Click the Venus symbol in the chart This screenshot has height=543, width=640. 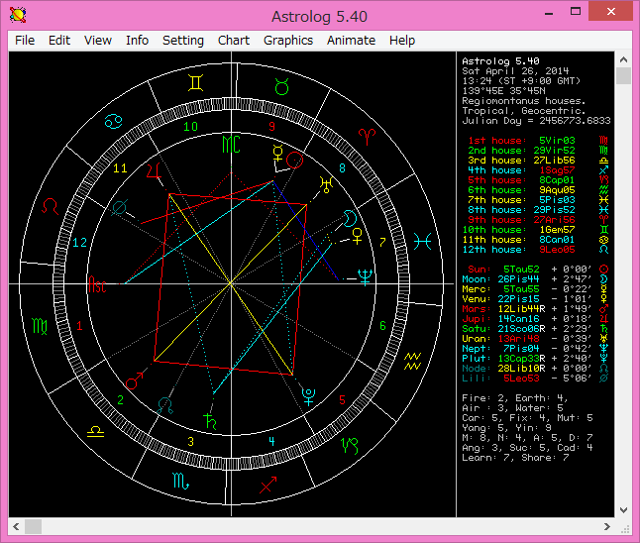(x=357, y=237)
